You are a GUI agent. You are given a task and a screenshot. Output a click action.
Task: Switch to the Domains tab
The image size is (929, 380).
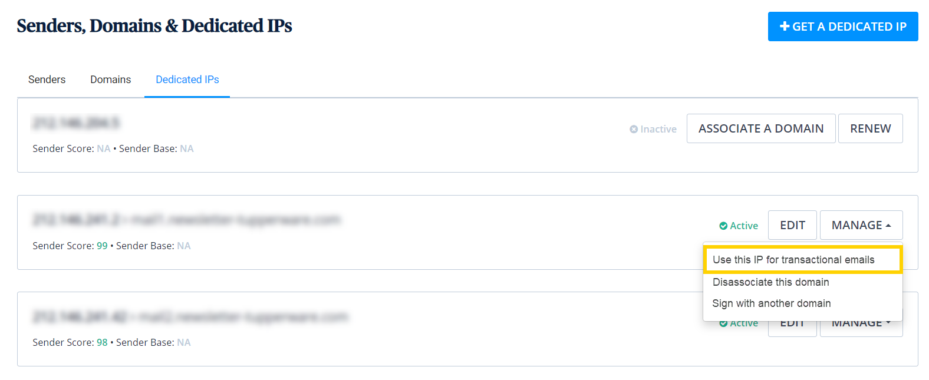[111, 80]
